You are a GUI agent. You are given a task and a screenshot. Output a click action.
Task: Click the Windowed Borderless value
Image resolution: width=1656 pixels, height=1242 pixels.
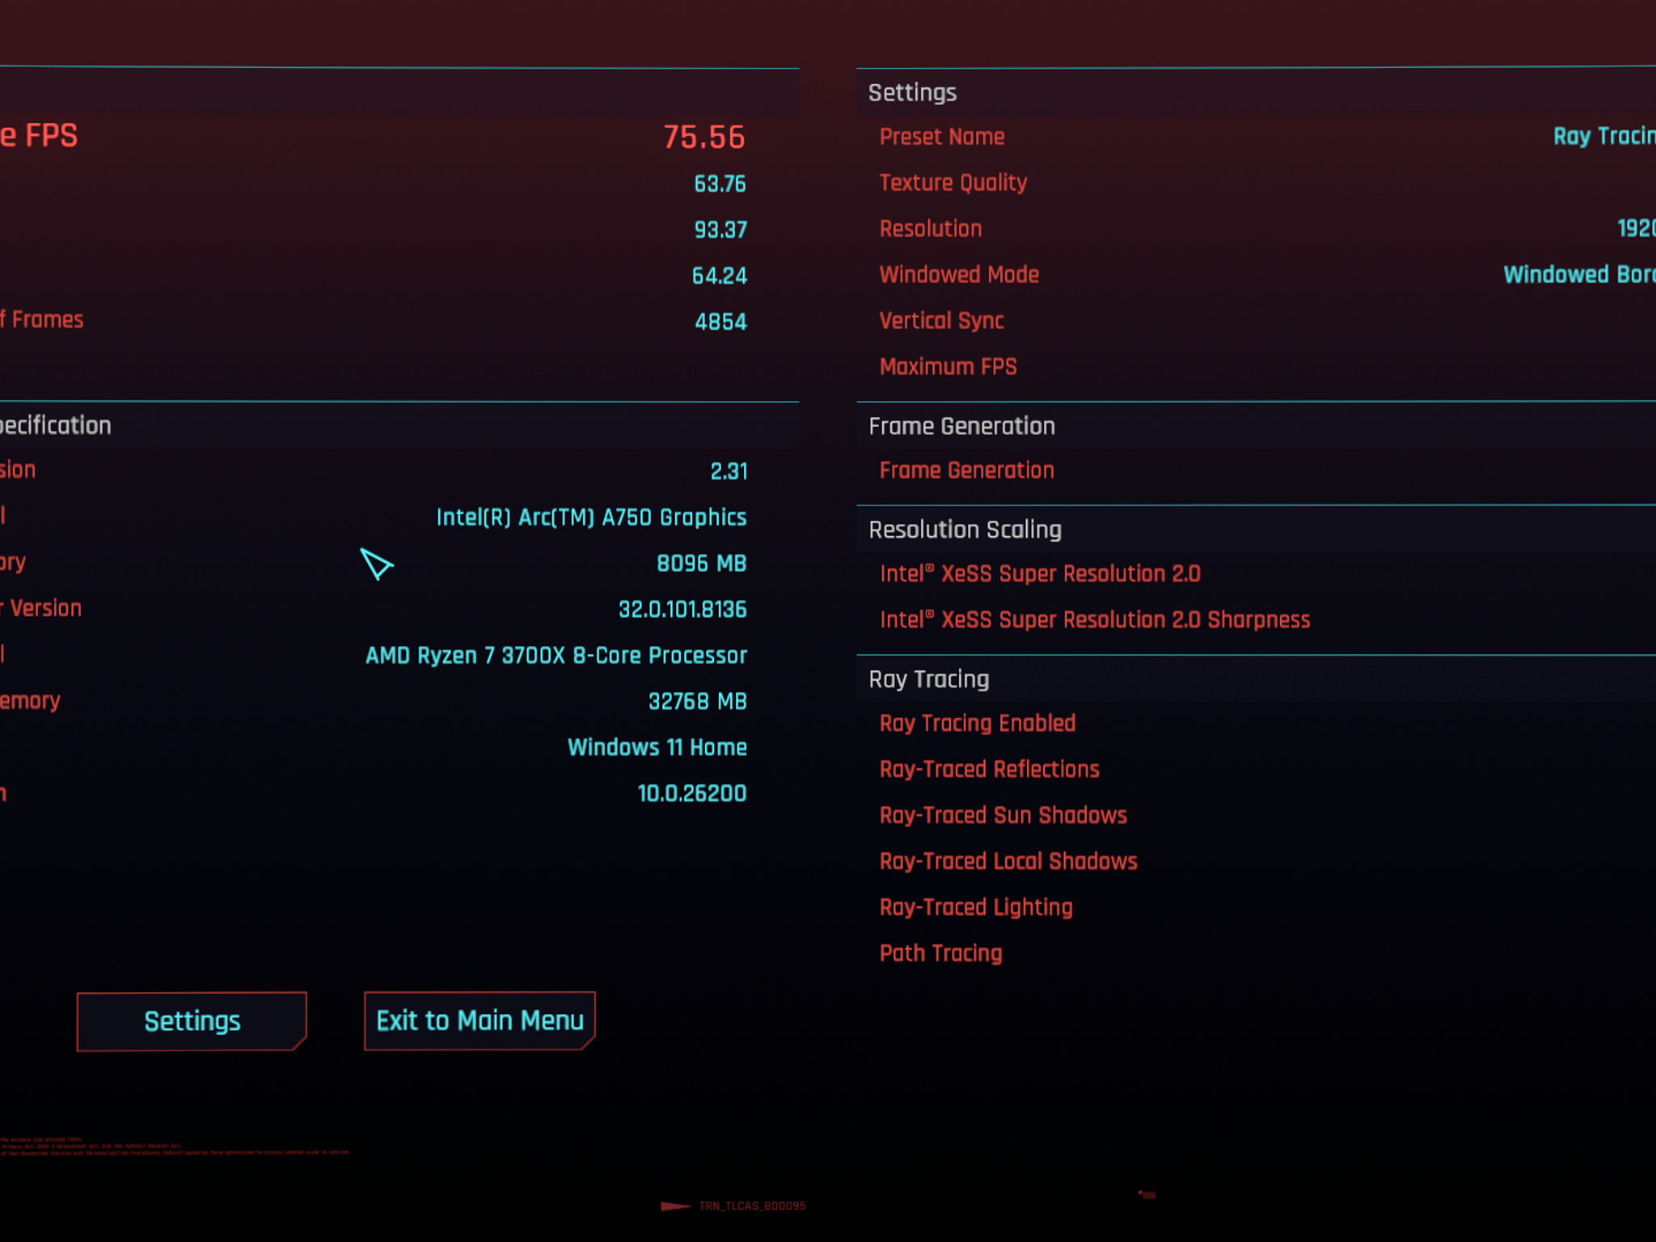(x=1579, y=275)
